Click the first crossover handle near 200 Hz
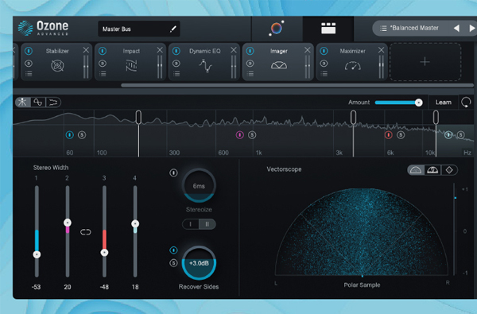Screen dimensions: 477x314 click(x=138, y=118)
